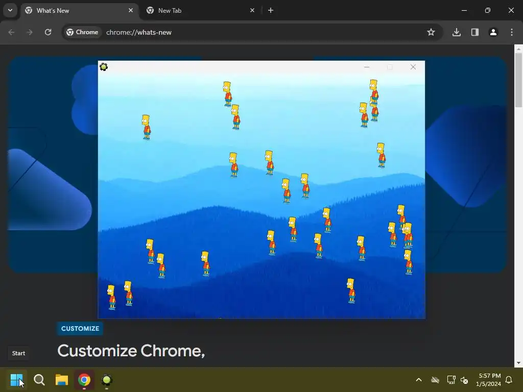The image size is (523, 392).
Task: Select the green ball app on the taskbar
Action: coord(107,380)
